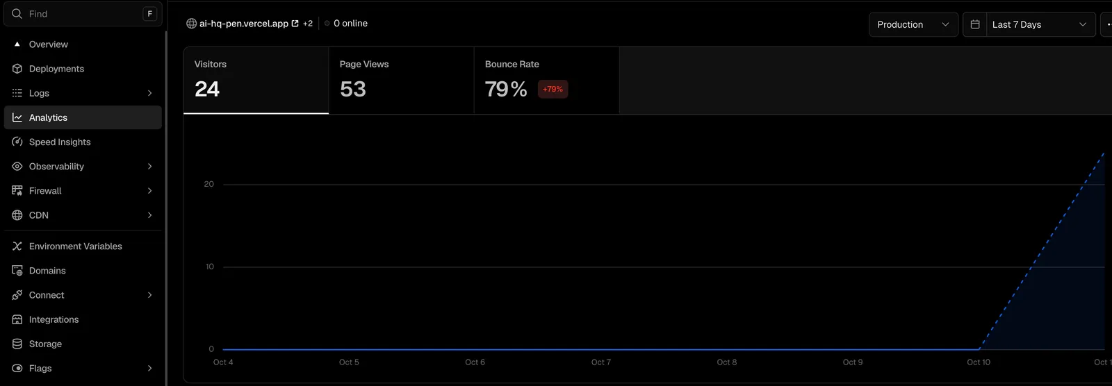
Task: Click the Domains icon
Action: pyautogui.click(x=17, y=271)
